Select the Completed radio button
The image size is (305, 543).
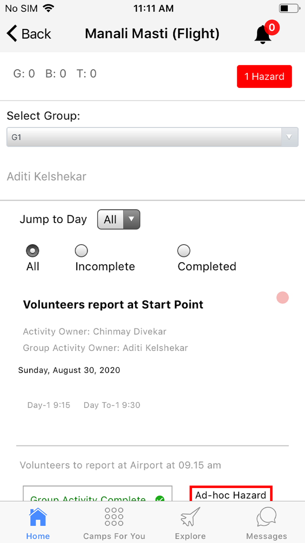pos(184,251)
